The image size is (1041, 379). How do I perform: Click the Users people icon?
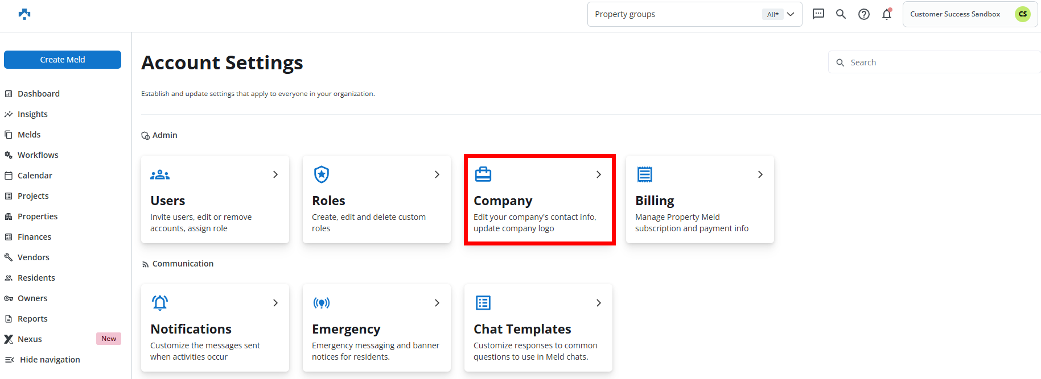click(160, 174)
